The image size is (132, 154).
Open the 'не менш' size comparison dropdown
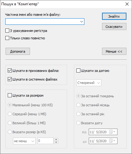[x=24, y=141]
